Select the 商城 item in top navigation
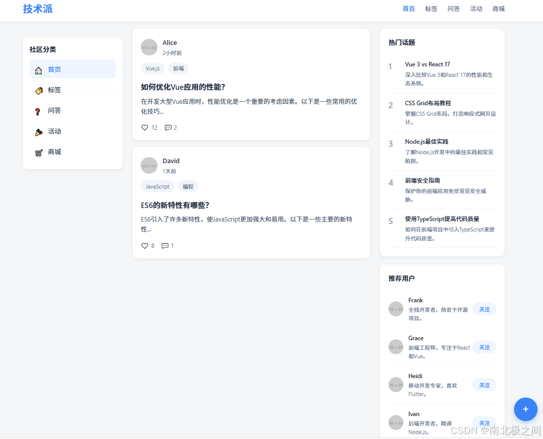Viewport: 543px width, 439px height. point(498,8)
